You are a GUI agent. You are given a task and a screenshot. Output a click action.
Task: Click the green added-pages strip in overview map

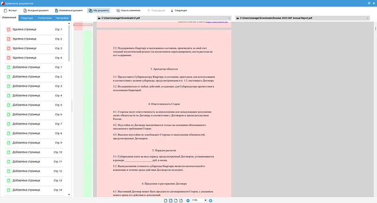[88, 114]
